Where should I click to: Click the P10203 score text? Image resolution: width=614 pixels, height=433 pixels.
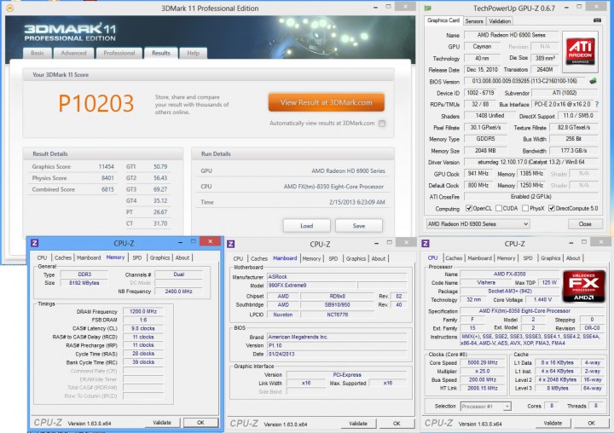click(96, 103)
